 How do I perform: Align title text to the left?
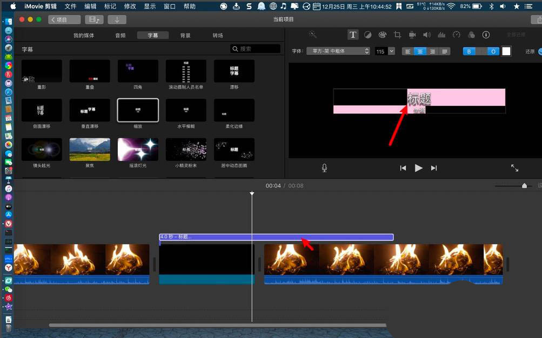pos(408,51)
